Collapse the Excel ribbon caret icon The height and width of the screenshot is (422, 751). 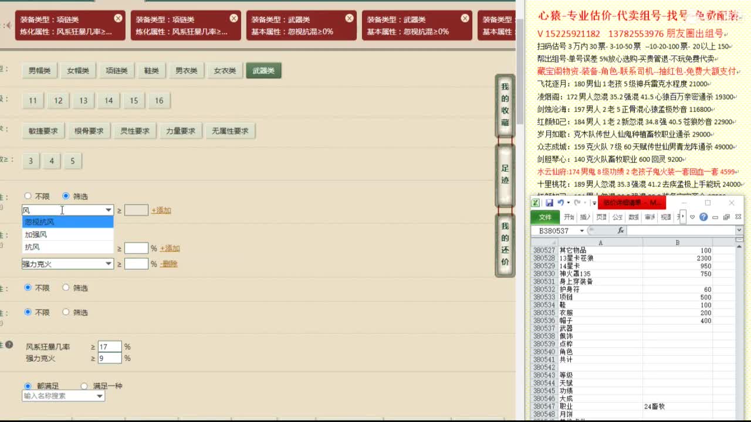[x=692, y=217]
